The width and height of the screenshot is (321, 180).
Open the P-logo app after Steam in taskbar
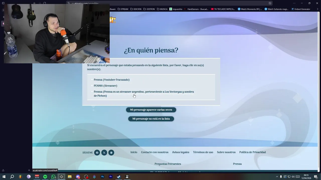click(127, 177)
